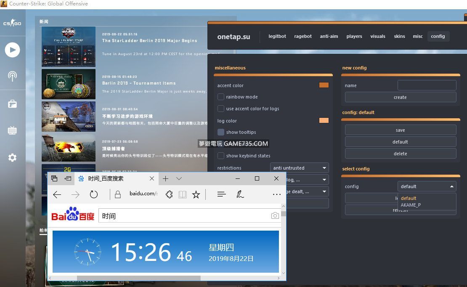Click the broadcast antenna icon in sidebar
The height and width of the screenshot is (287, 467).
(x=12, y=77)
